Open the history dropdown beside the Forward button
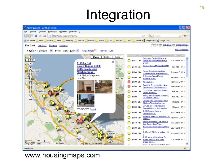 click(x=32, y=36)
